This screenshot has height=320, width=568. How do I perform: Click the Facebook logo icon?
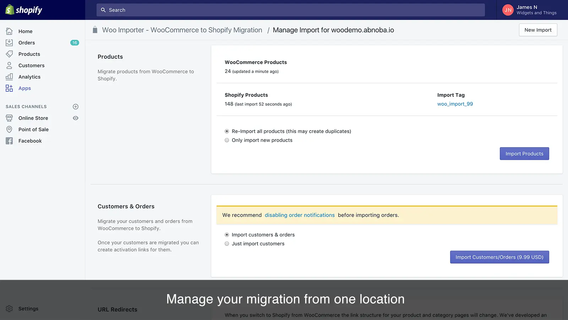click(x=9, y=141)
